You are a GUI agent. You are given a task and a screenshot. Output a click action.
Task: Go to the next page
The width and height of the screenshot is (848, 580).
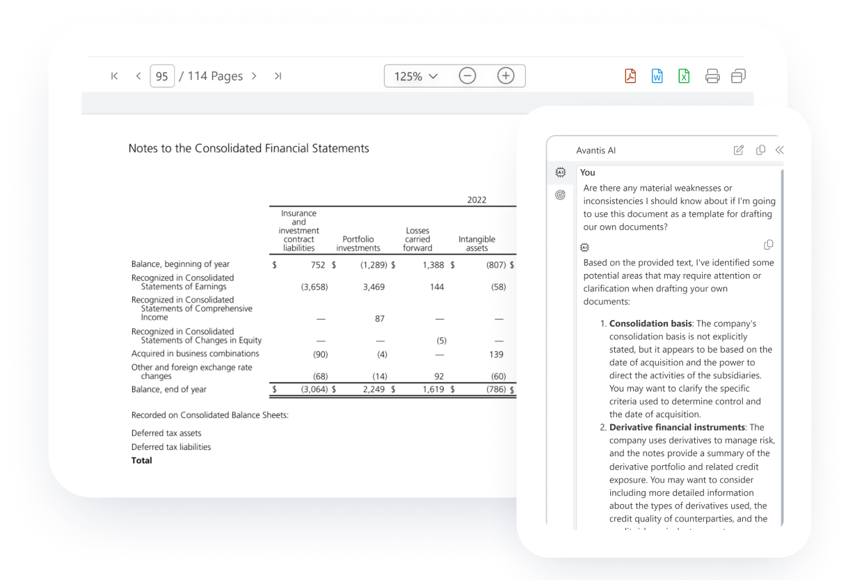click(254, 76)
